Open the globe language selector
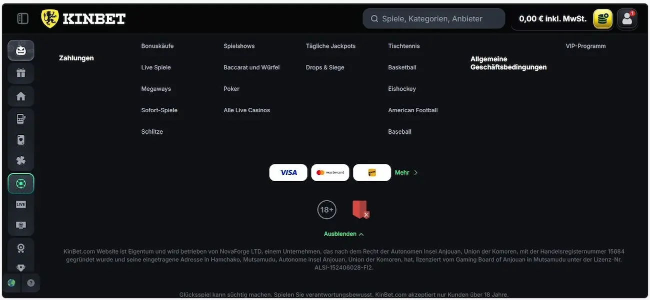 pyautogui.click(x=11, y=283)
